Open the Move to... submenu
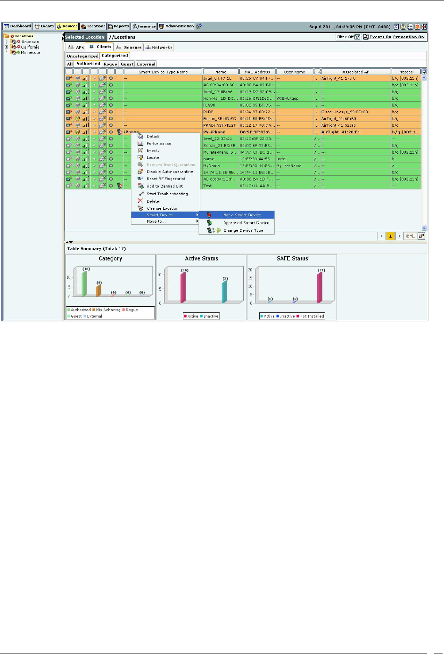444x654 pixels. (x=165, y=221)
